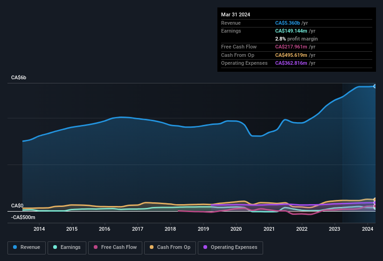The width and height of the screenshot is (383, 261).
Task: Click the Mar 31 2024 tooltip date
Action: [236, 14]
